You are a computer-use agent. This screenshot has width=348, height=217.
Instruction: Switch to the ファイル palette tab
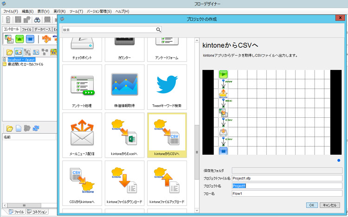point(26,29)
